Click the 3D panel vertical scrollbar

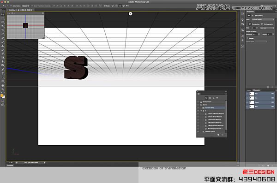point(226,116)
